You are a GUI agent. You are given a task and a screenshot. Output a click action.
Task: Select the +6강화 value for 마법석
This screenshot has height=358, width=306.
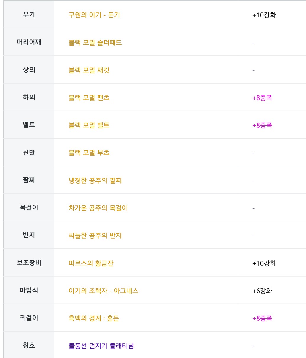pyautogui.click(x=262, y=291)
